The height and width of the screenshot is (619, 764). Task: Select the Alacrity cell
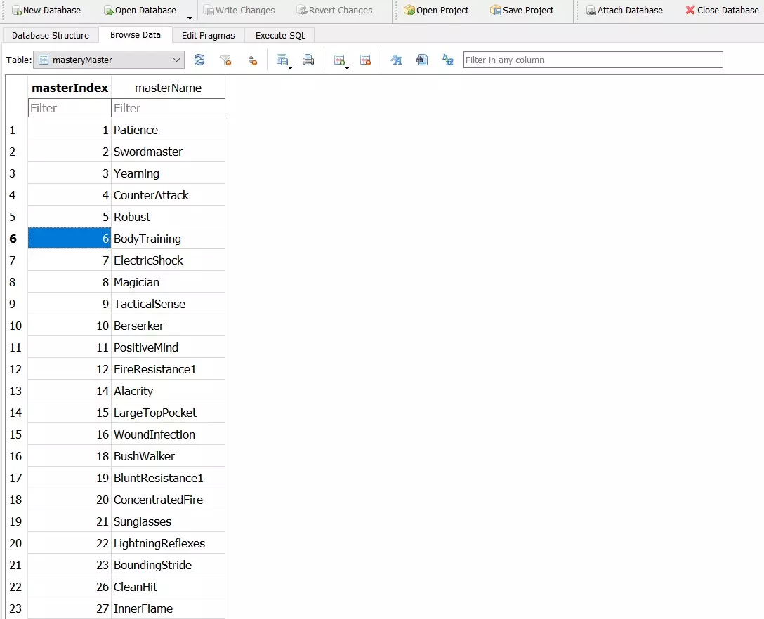168,391
